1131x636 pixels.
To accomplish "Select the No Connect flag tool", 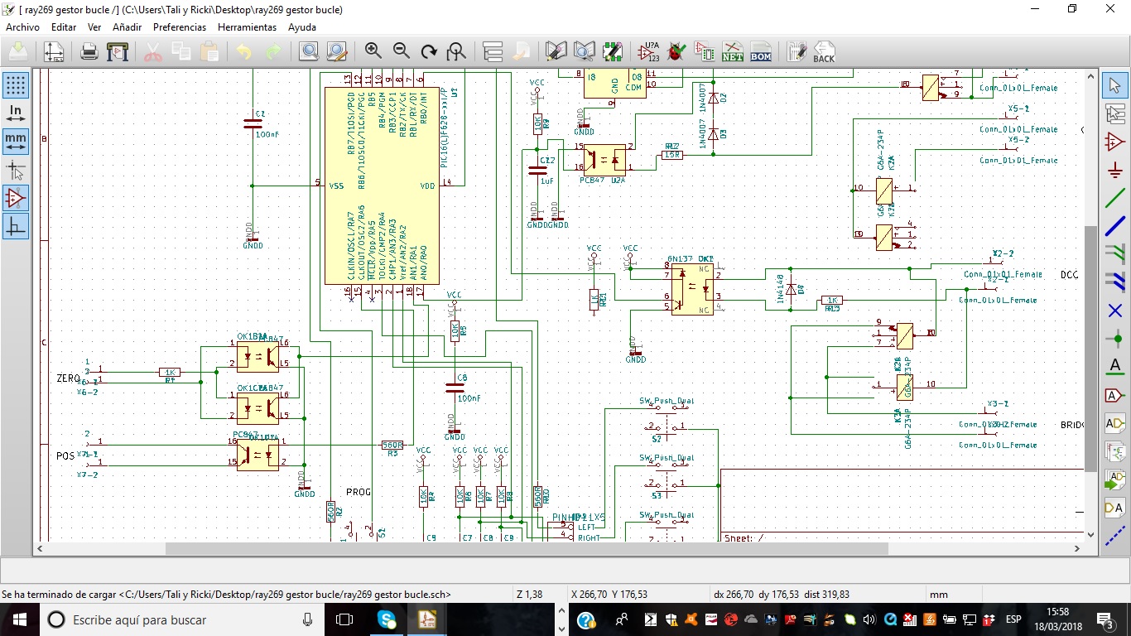I will 1114,311.
